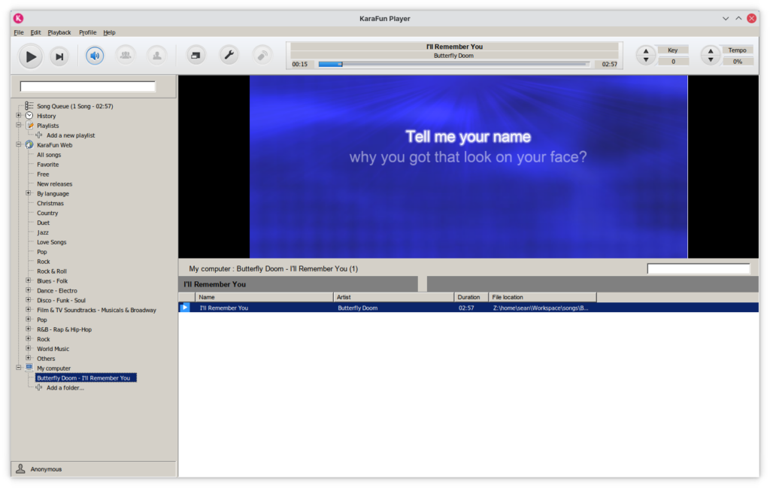Select the Love Songs category
Screen dimensions: 770x488
click(52, 242)
